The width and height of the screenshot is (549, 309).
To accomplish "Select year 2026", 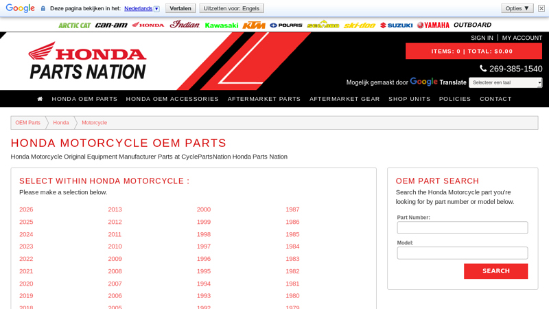I will pos(26,209).
